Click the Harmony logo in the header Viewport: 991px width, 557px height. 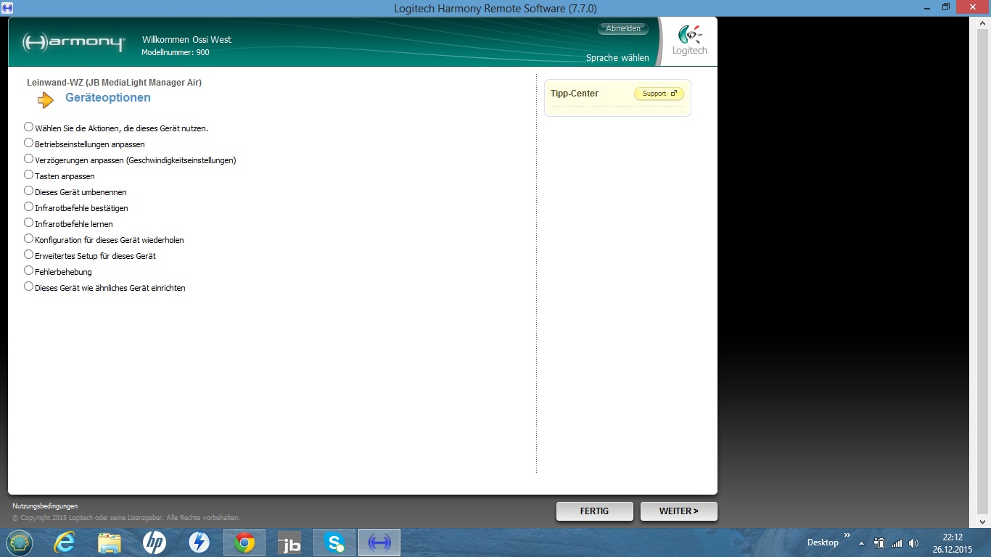coord(73,42)
